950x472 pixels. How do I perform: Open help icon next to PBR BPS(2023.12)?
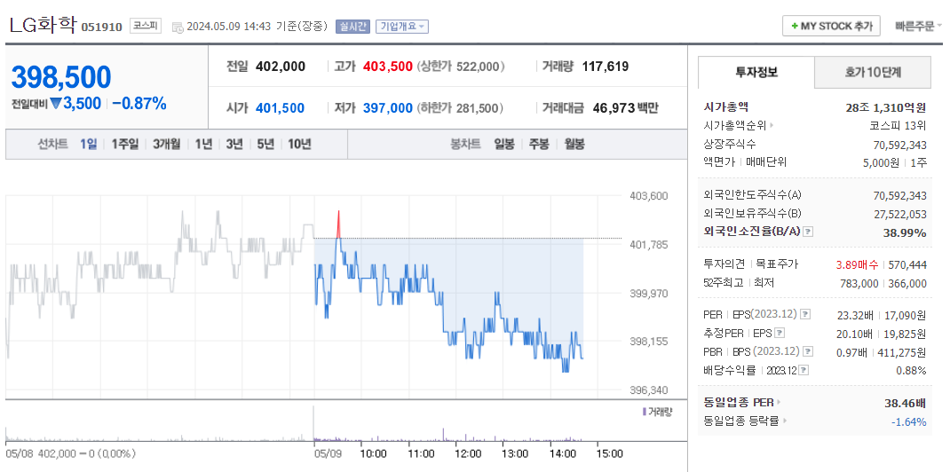coord(808,351)
